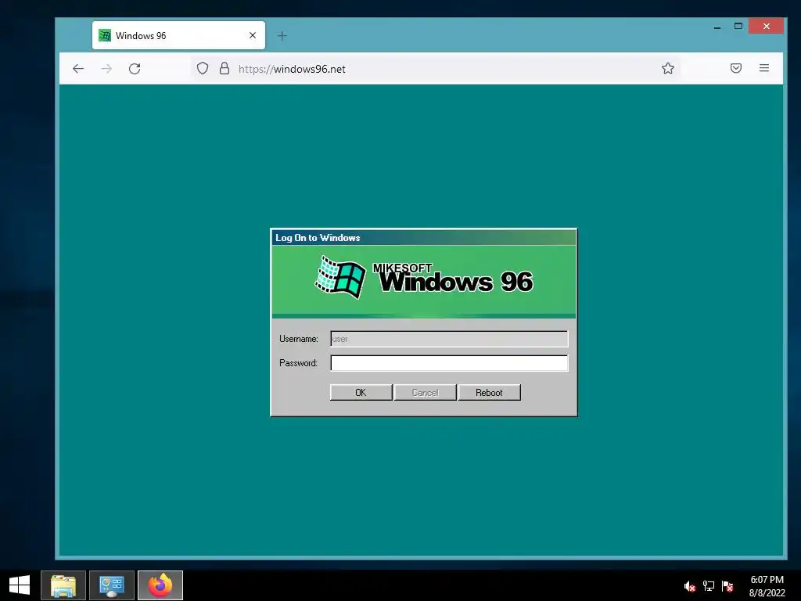Select the Windows 96 browser tab
801x601 pixels.
(178, 35)
